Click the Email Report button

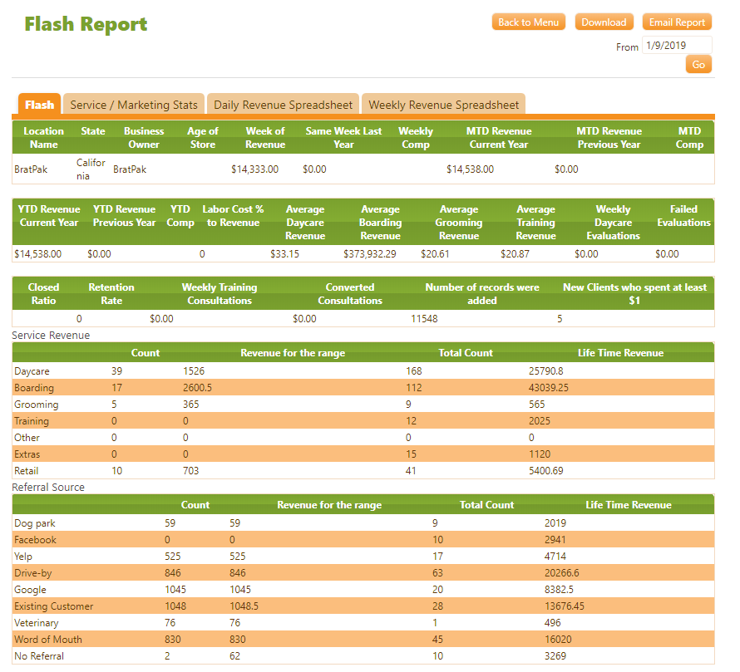(x=677, y=22)
